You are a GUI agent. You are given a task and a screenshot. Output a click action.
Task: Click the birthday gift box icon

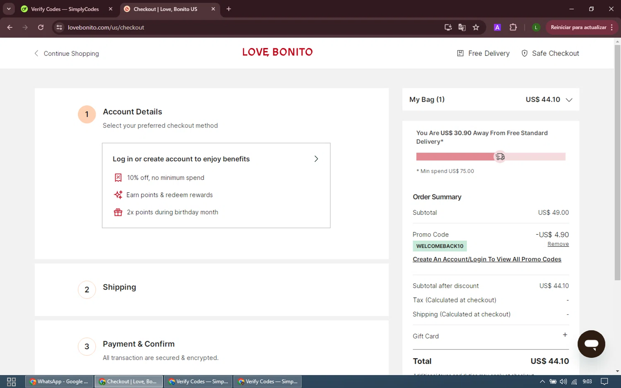(118, 212)
